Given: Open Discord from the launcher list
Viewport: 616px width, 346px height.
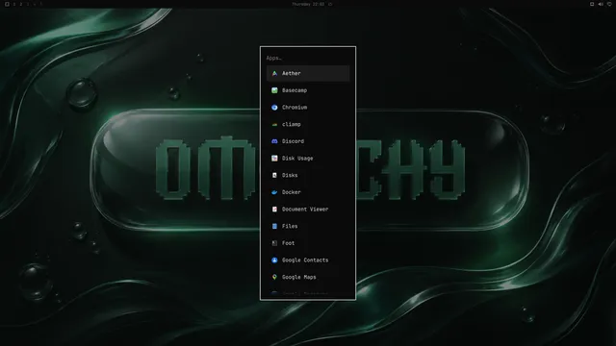Looking at the screenshot, I should [308, 141].
